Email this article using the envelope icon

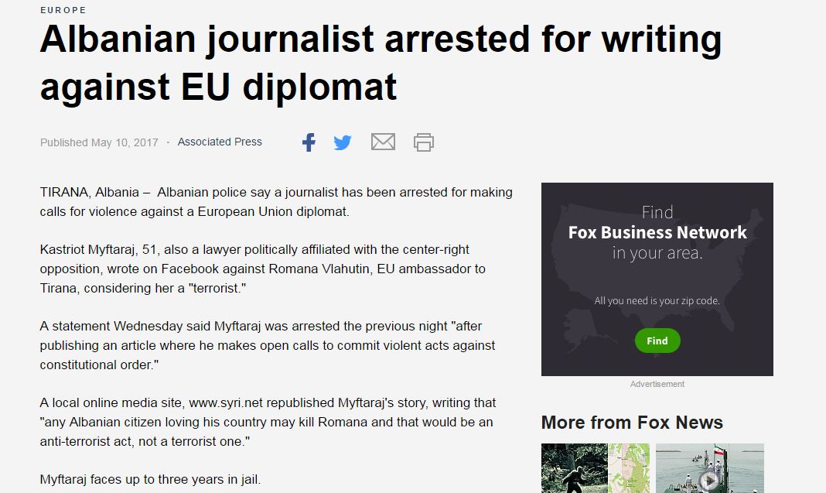[383, 142]
